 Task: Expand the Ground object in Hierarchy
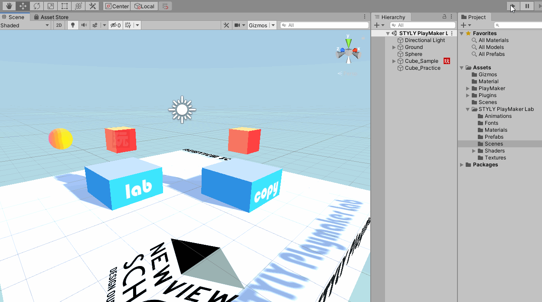click(394, 47)
